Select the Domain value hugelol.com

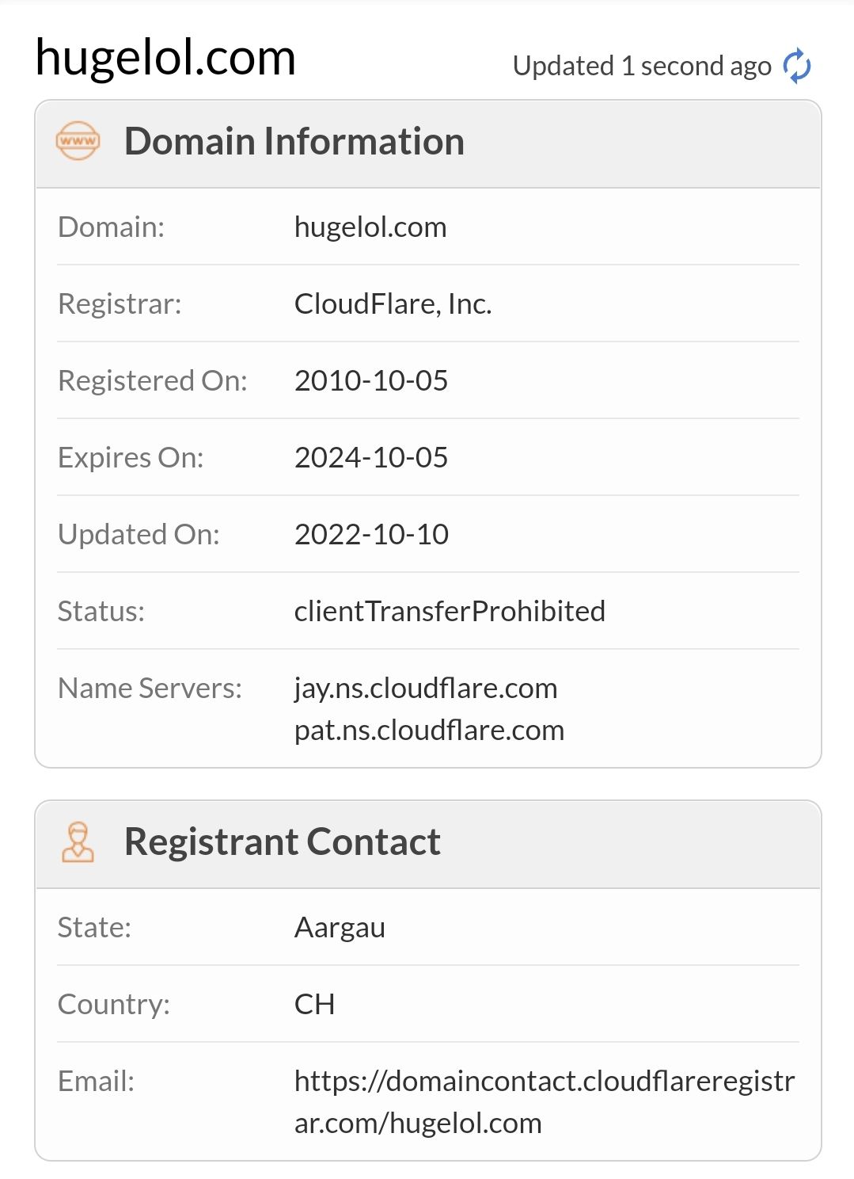click(370, 227)
